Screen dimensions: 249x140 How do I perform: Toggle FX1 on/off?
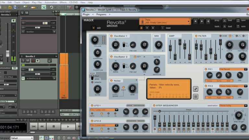(x=206, y=69)
